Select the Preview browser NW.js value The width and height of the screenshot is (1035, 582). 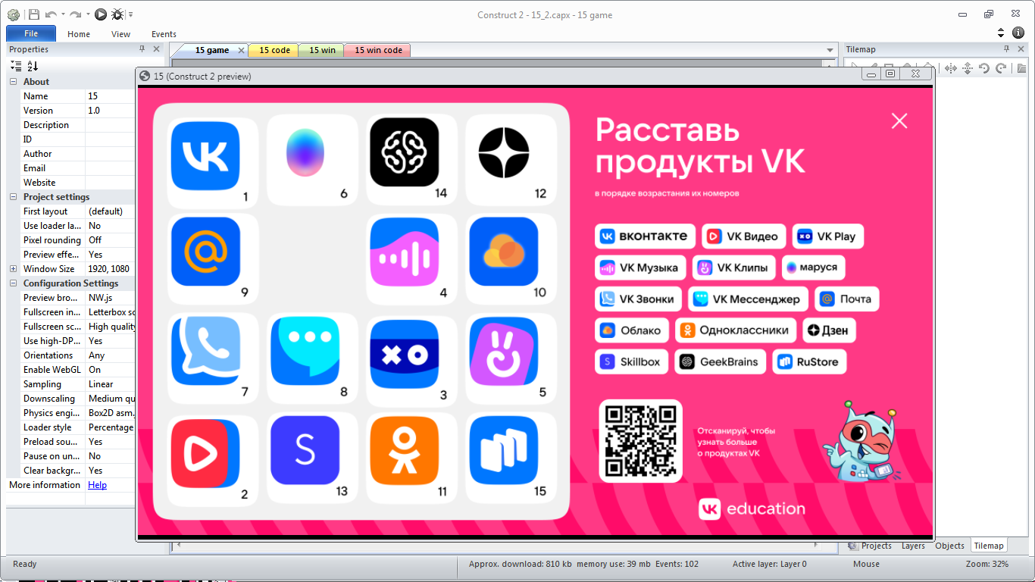pyautogui.click(x=110, y=298)
